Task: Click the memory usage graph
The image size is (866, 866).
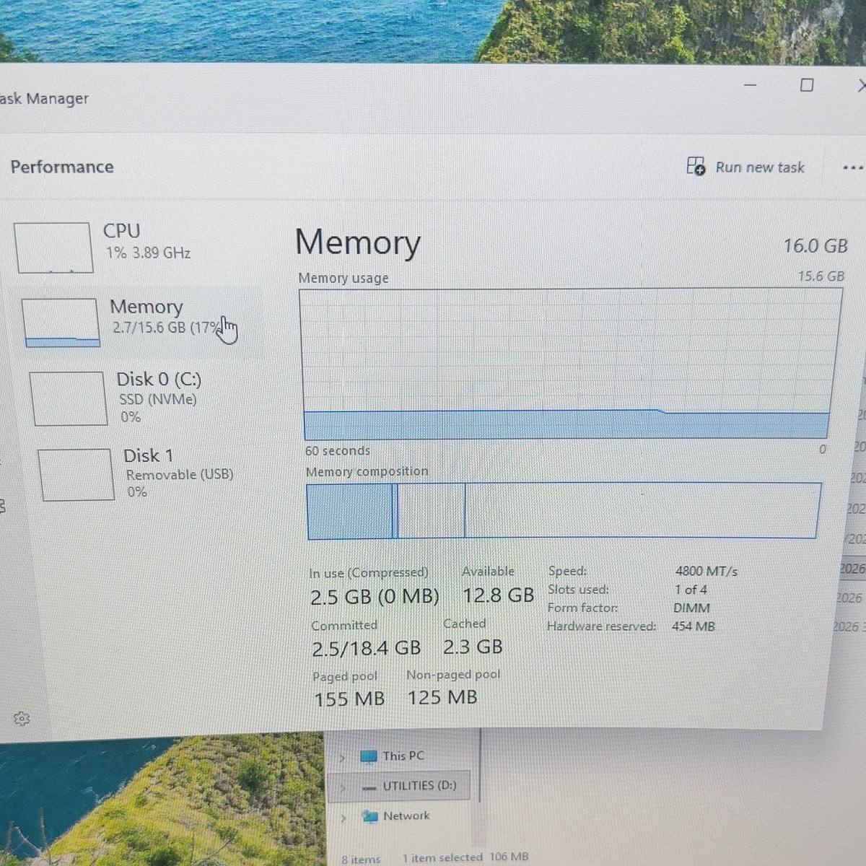Action: pyautogui.click(x=570, y=364)
